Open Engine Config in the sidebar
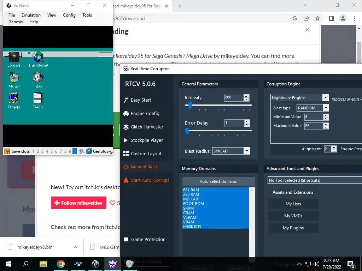This screenshot has height=271, width=362. coord(141,113)
